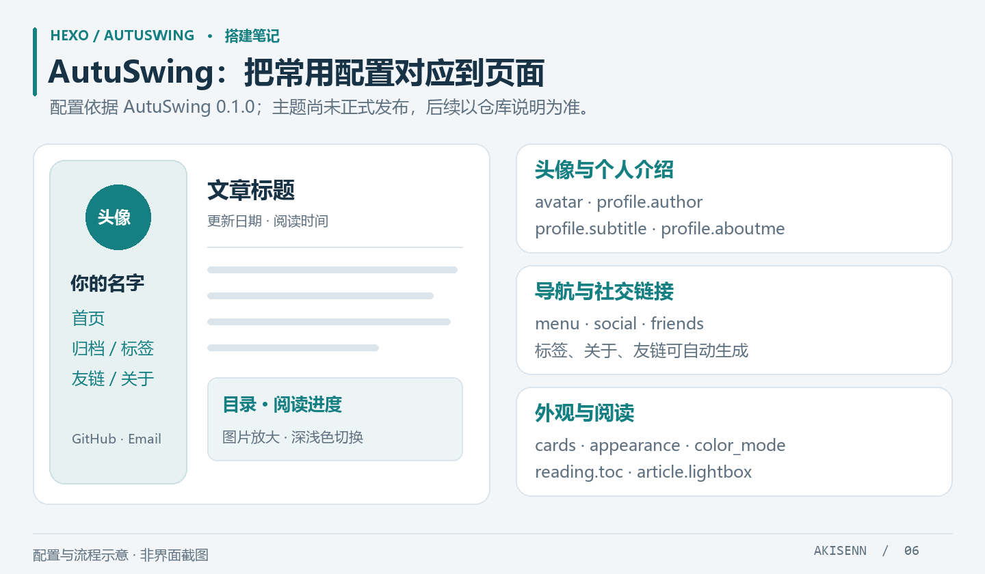
Task: Select the menu · social · friends line
Action: pos(619,324)
